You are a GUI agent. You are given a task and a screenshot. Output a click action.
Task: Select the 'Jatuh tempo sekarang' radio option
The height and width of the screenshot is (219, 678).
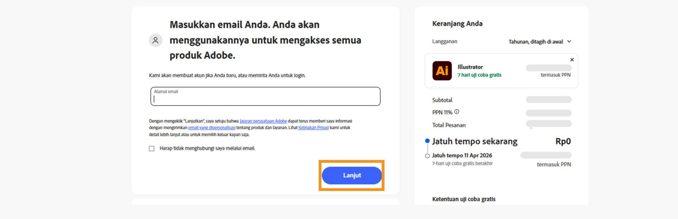point(427,140)
